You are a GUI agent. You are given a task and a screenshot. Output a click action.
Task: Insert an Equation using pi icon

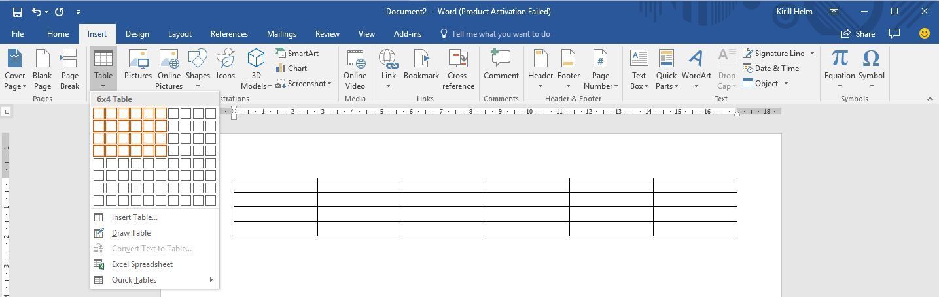click(x=840, y=69)
